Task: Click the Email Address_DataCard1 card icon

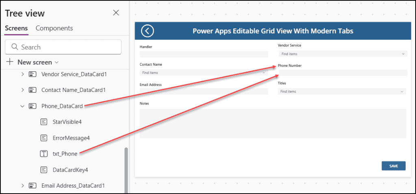Action: (32, 185)
